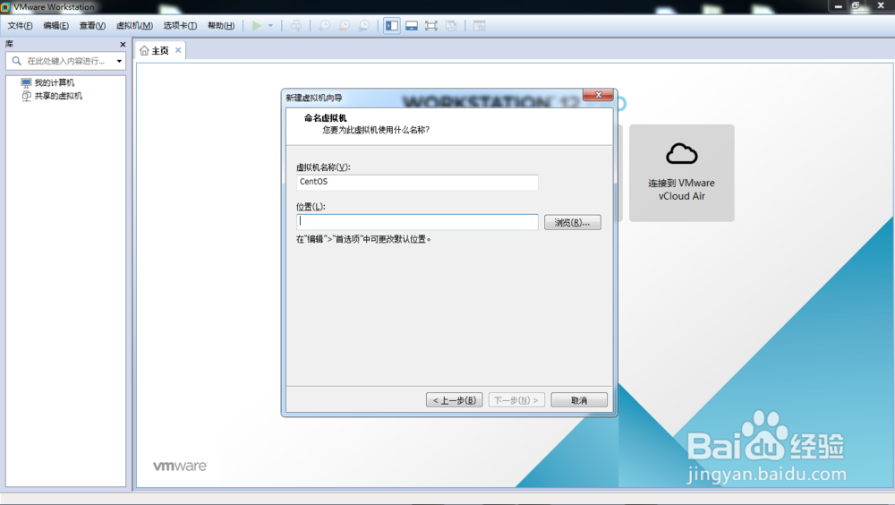Open the 文件(F) menu
The image size is (895, 505).
point(20,26)
